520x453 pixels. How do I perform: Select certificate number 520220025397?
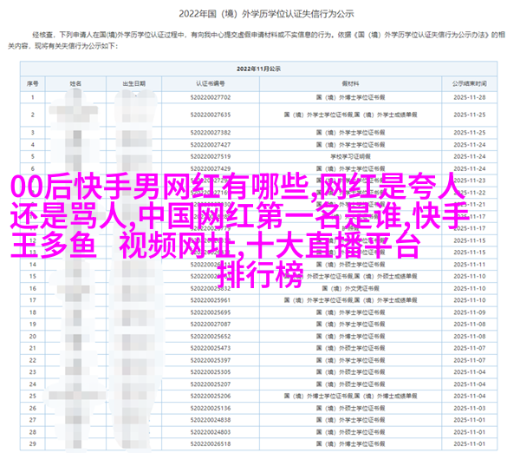coord(211,360)
